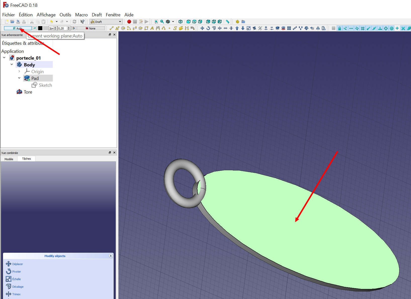Select the Draft Circle tool

click(123, 28)
